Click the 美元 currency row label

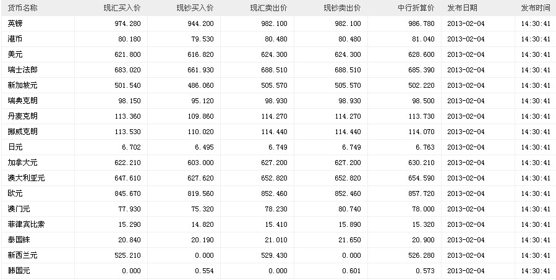coord(15,54)
